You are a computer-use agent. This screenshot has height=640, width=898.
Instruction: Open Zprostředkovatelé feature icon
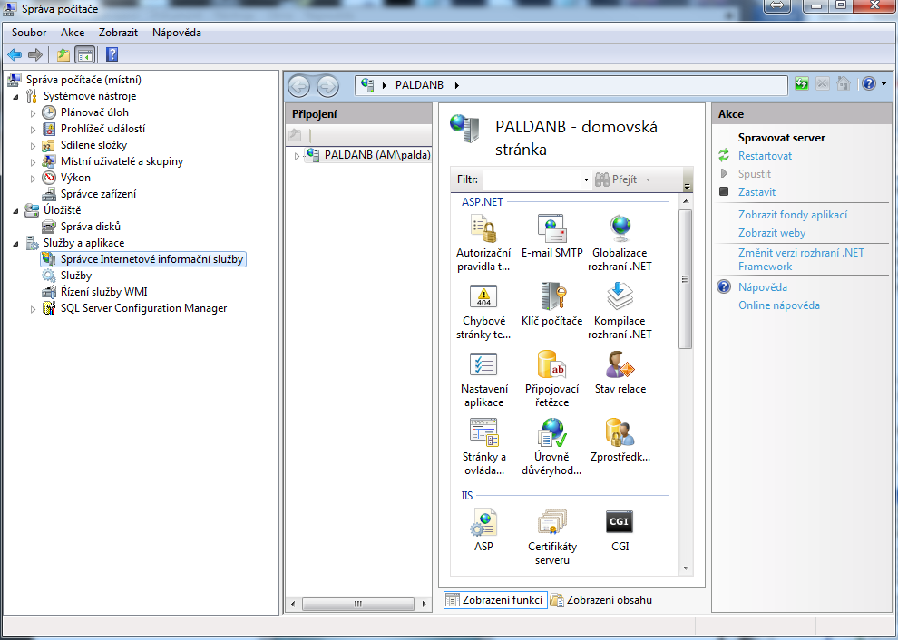[x=620, y=432]
